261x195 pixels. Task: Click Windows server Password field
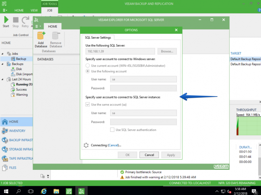point(143,88)
